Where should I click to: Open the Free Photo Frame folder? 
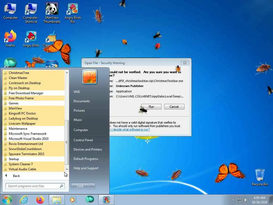[34, 98]
